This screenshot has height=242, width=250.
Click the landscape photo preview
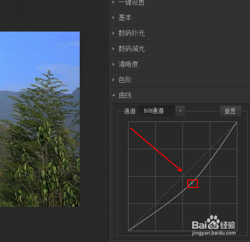point(40,119)
